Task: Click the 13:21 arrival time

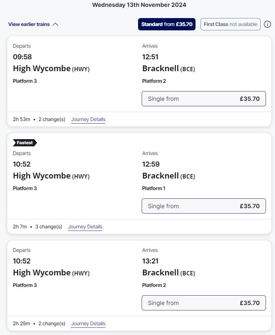Action: 150,261
